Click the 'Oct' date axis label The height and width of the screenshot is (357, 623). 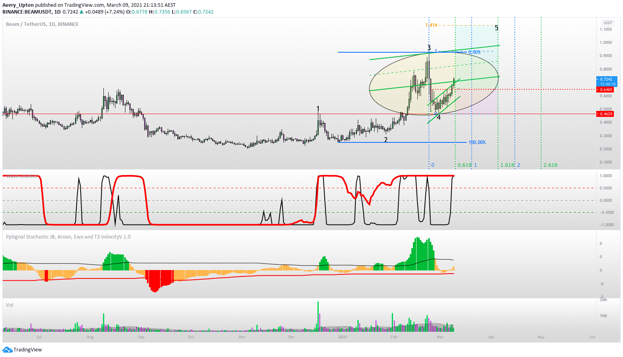191,337
